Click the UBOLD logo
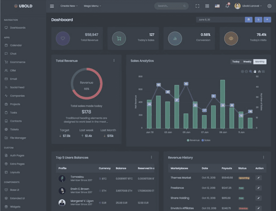The height and width of the screenshot is (211, 276). click(x=23, y=6)
